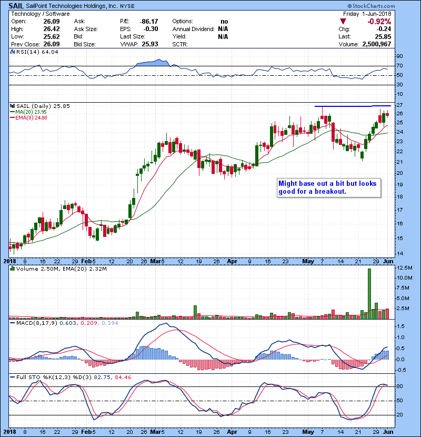
Task: Click the date Friday 1-Jun-2018
Action: point(367,14)
